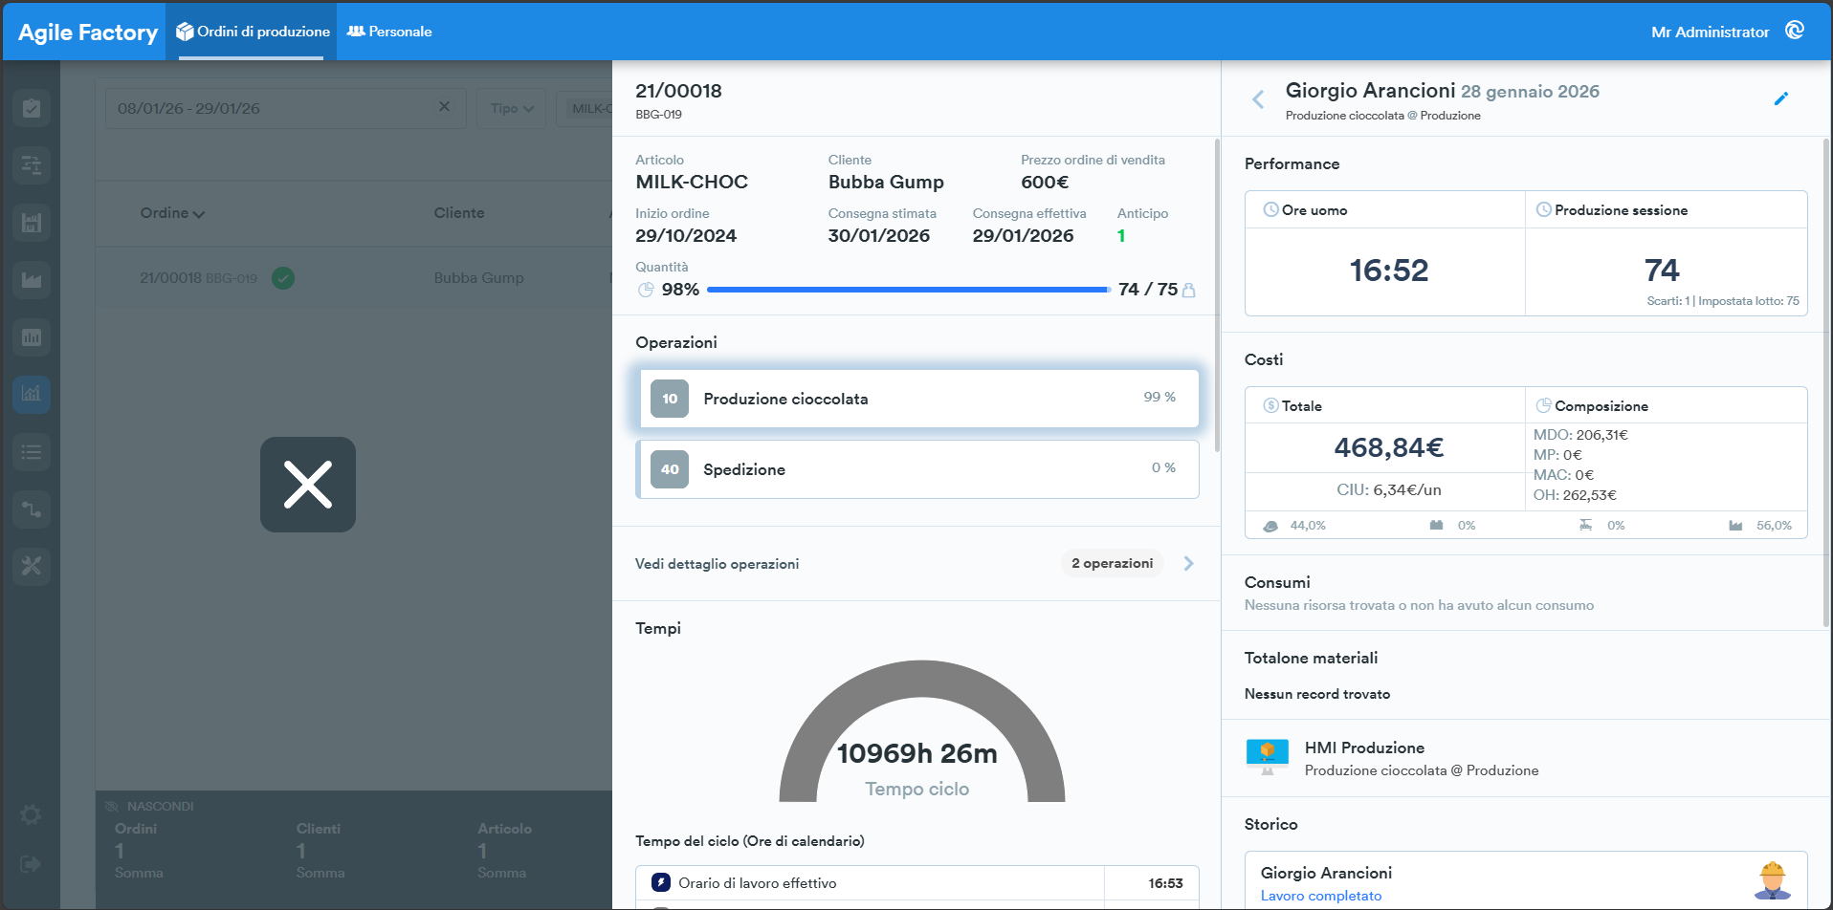
Task: Click the user profile swirl icon
Action: (x=1795, y=31)
